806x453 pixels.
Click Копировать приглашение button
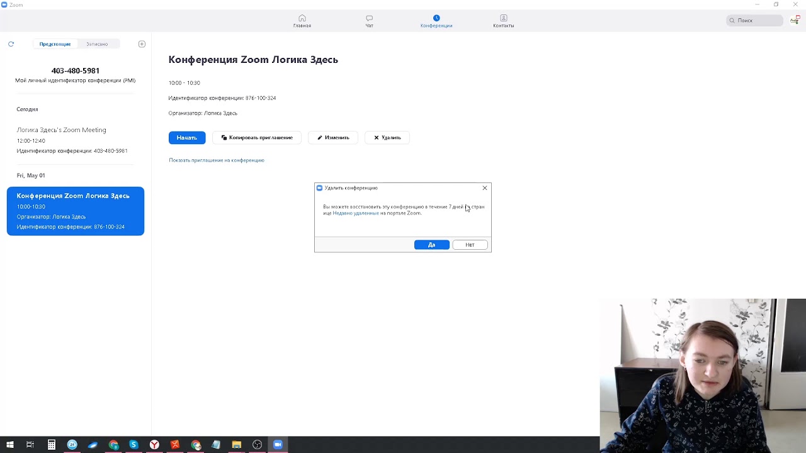click(x=257, y=138)
